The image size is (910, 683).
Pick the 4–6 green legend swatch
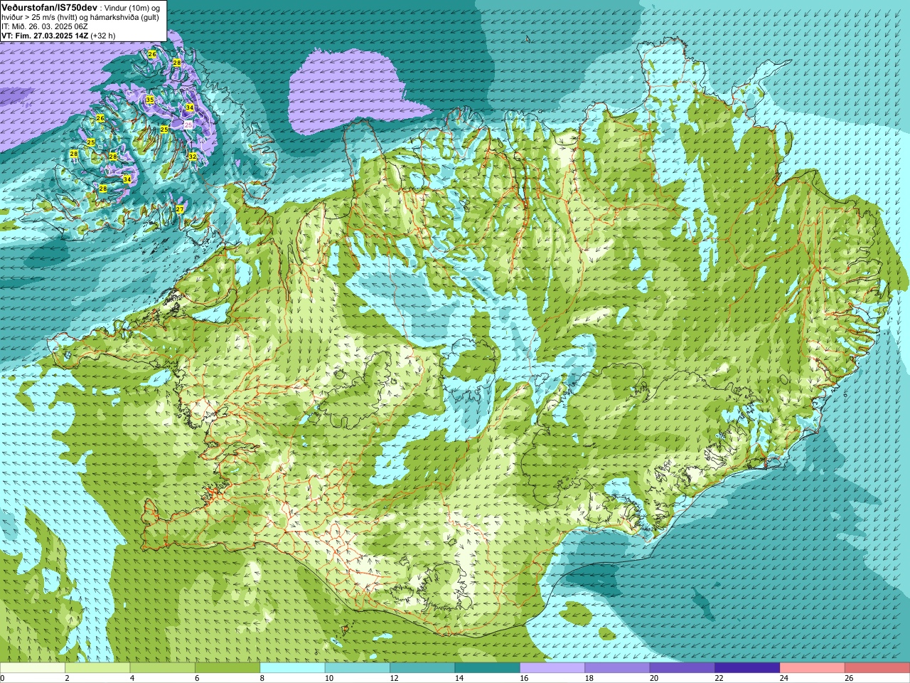pos(163,668)
